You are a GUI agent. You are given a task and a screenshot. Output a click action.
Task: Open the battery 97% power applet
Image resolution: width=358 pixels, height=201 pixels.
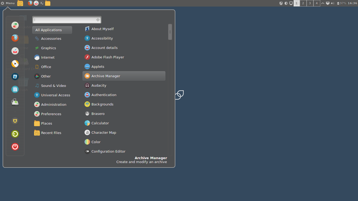click(x=341, y=3)
